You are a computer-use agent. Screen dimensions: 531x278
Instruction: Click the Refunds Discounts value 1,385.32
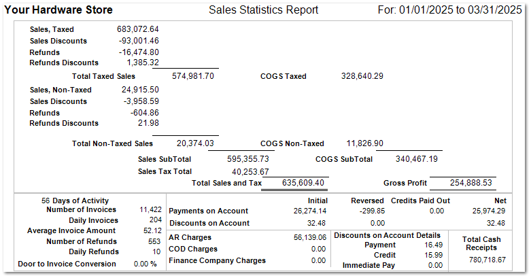pos(143,63)
